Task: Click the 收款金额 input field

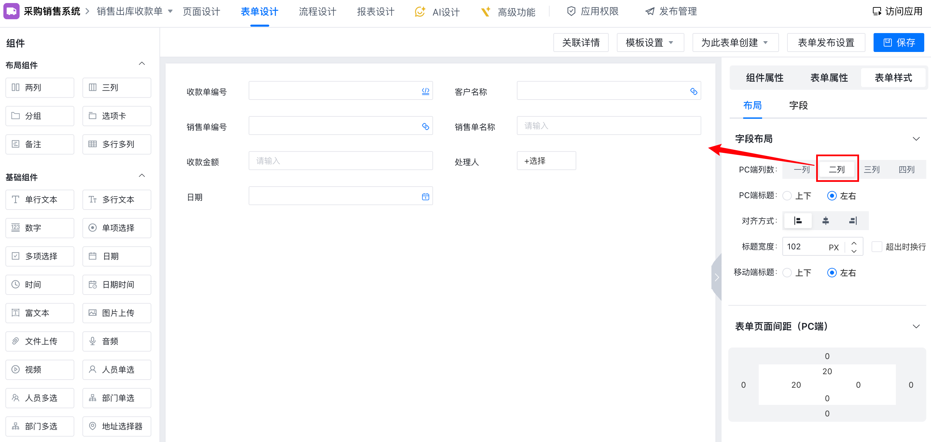Action: click(x=340, y=161)
